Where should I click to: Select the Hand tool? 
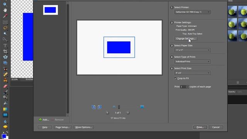point(5,10)
